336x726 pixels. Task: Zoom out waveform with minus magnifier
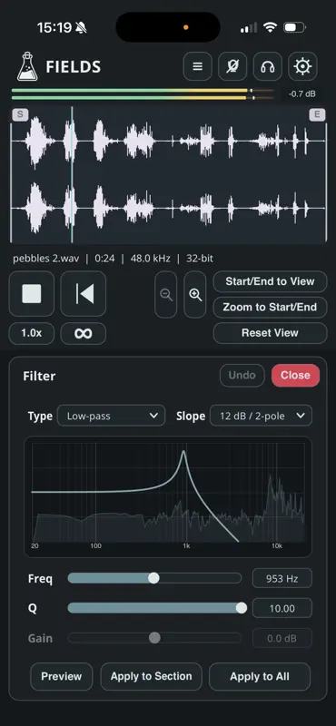click(x=166, y=295)
